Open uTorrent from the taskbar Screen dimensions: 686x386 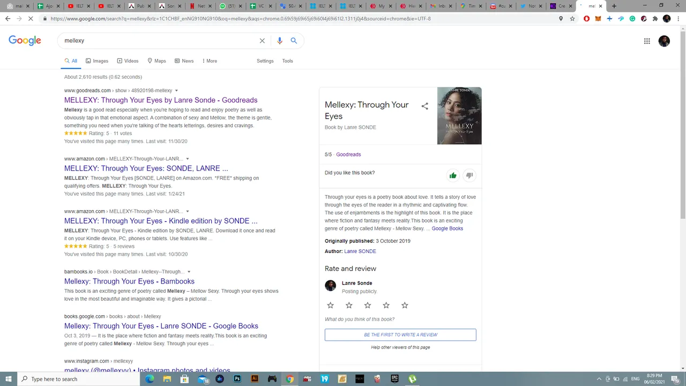412,379
